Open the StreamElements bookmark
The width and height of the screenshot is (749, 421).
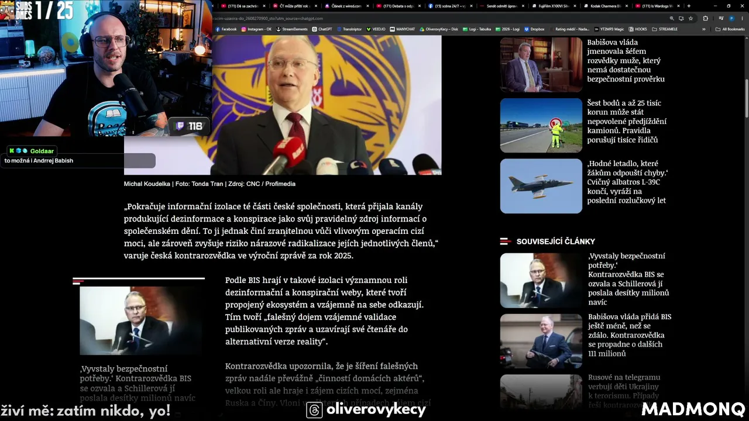[x=291, y=29]
